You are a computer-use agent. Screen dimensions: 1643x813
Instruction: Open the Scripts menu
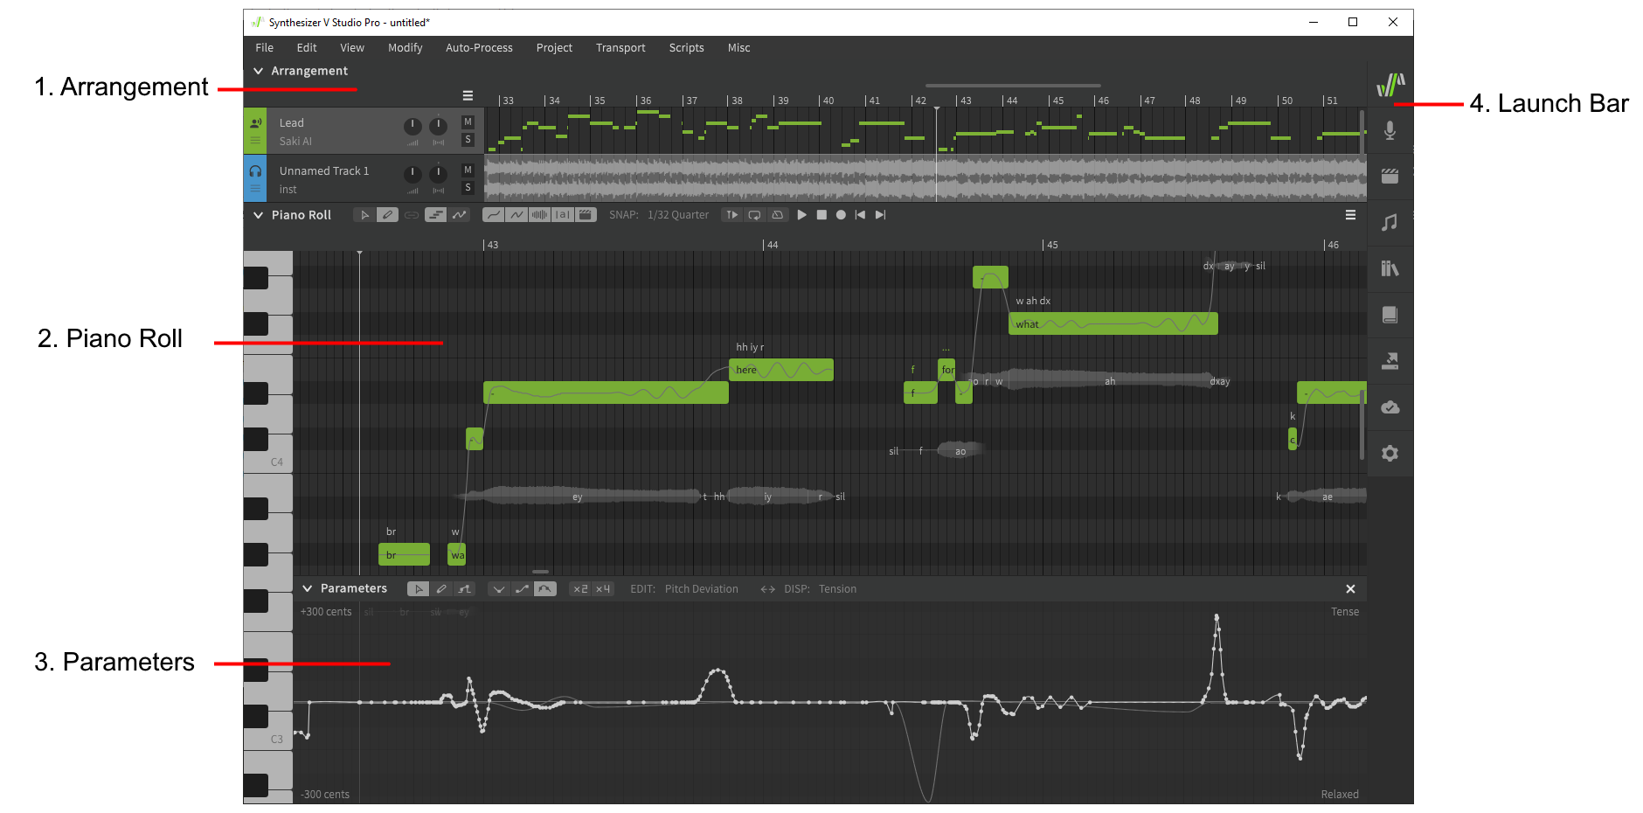[x=686, y=48]
